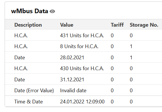This screenshot has width=162, height=112.
Task: Click the Tariff column header
Action: (x=117, y=25)
